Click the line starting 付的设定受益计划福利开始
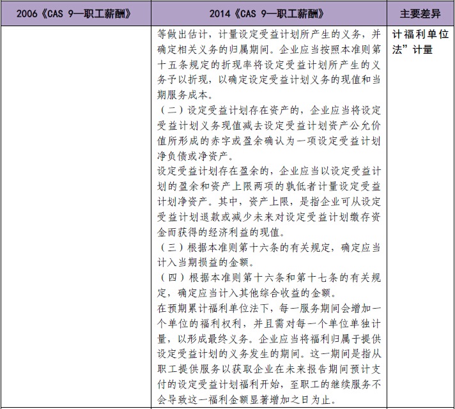Viewport: 455px width, 409px height. point(268,385)
